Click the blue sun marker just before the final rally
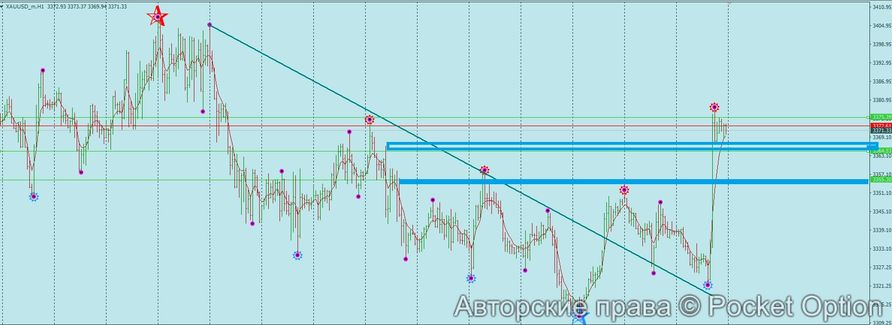Image resolution: width=892 pixels, height=325 pixels. click(708, 285)
